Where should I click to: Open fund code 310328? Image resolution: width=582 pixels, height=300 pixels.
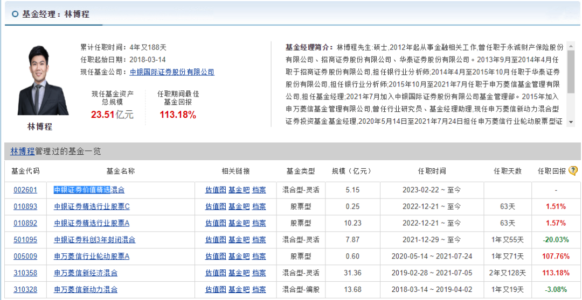coord(26,290)
